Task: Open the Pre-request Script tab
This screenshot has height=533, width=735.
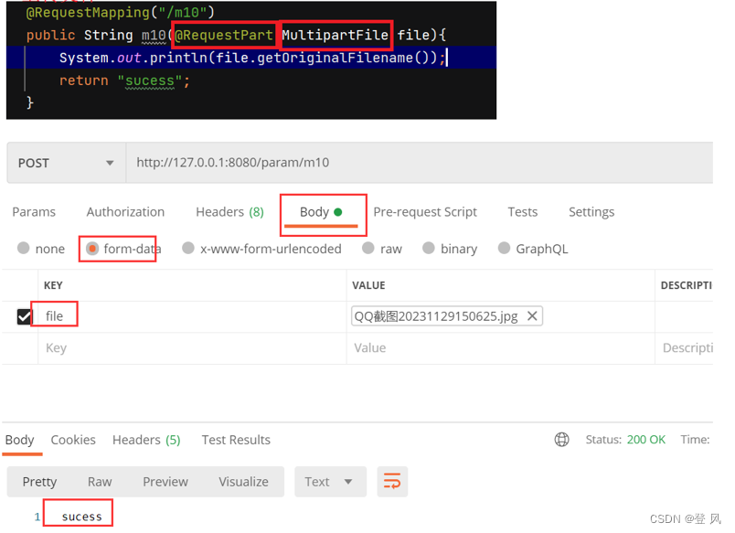Action: (x=425, y=212)
